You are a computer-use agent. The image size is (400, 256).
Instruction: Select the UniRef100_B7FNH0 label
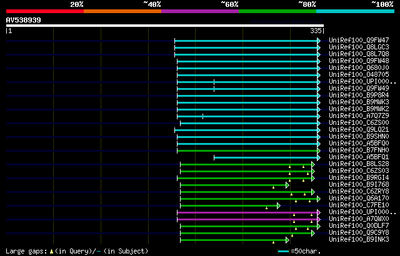(x=359, y=150)
